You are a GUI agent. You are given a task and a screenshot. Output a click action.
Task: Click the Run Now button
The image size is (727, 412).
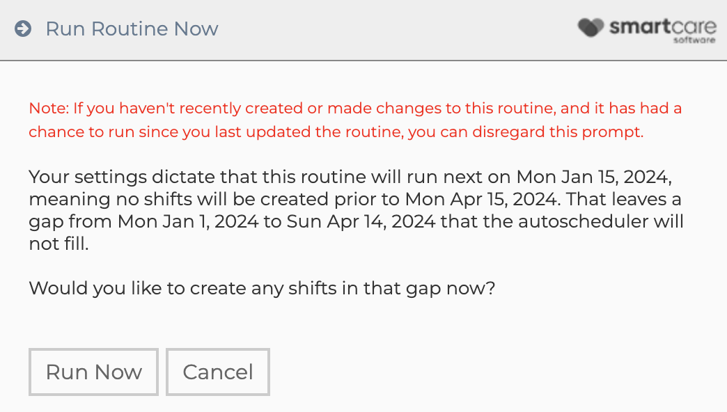93,372
